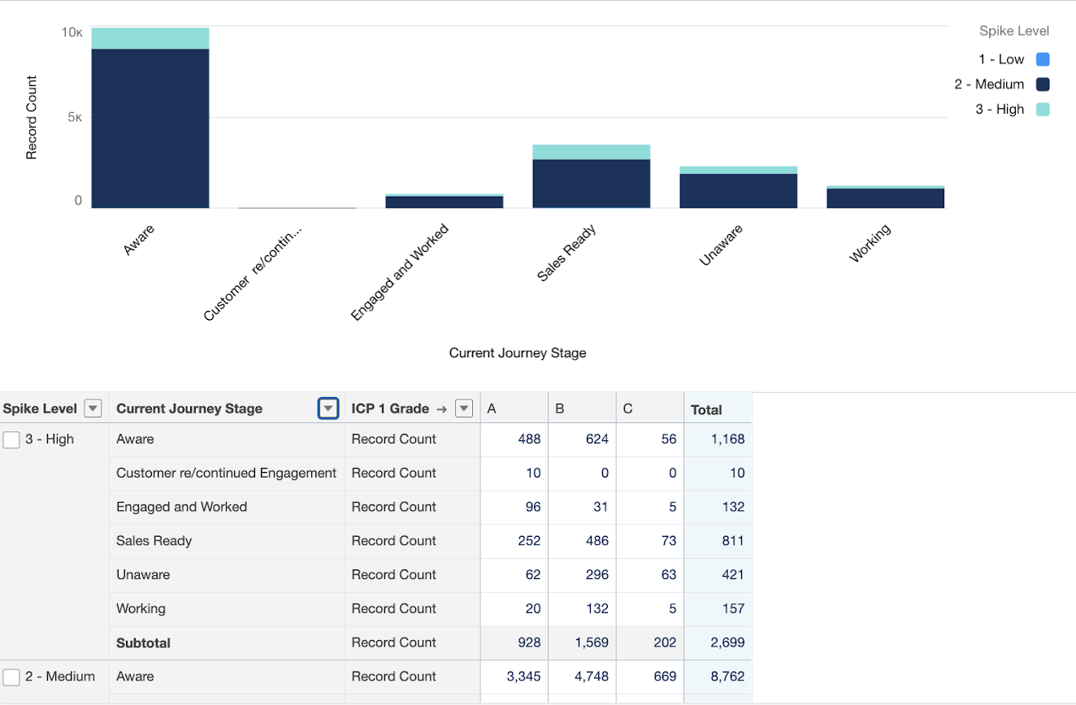Screen dimensions: 1076x705
Task: Open the Current Journey Stage column dropdown
Action: (x=328, y=409)
